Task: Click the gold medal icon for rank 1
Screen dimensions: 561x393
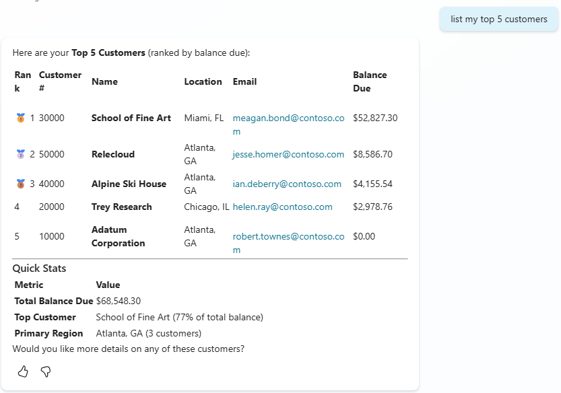Action: coord(20,118)
